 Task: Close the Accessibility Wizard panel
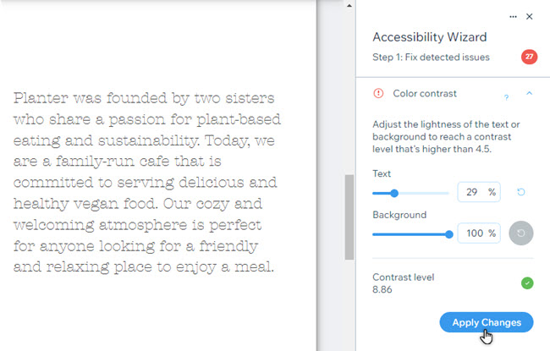coord(530,16)
